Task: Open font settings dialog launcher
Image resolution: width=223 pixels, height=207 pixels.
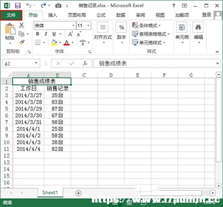Action: click(90, 52)
